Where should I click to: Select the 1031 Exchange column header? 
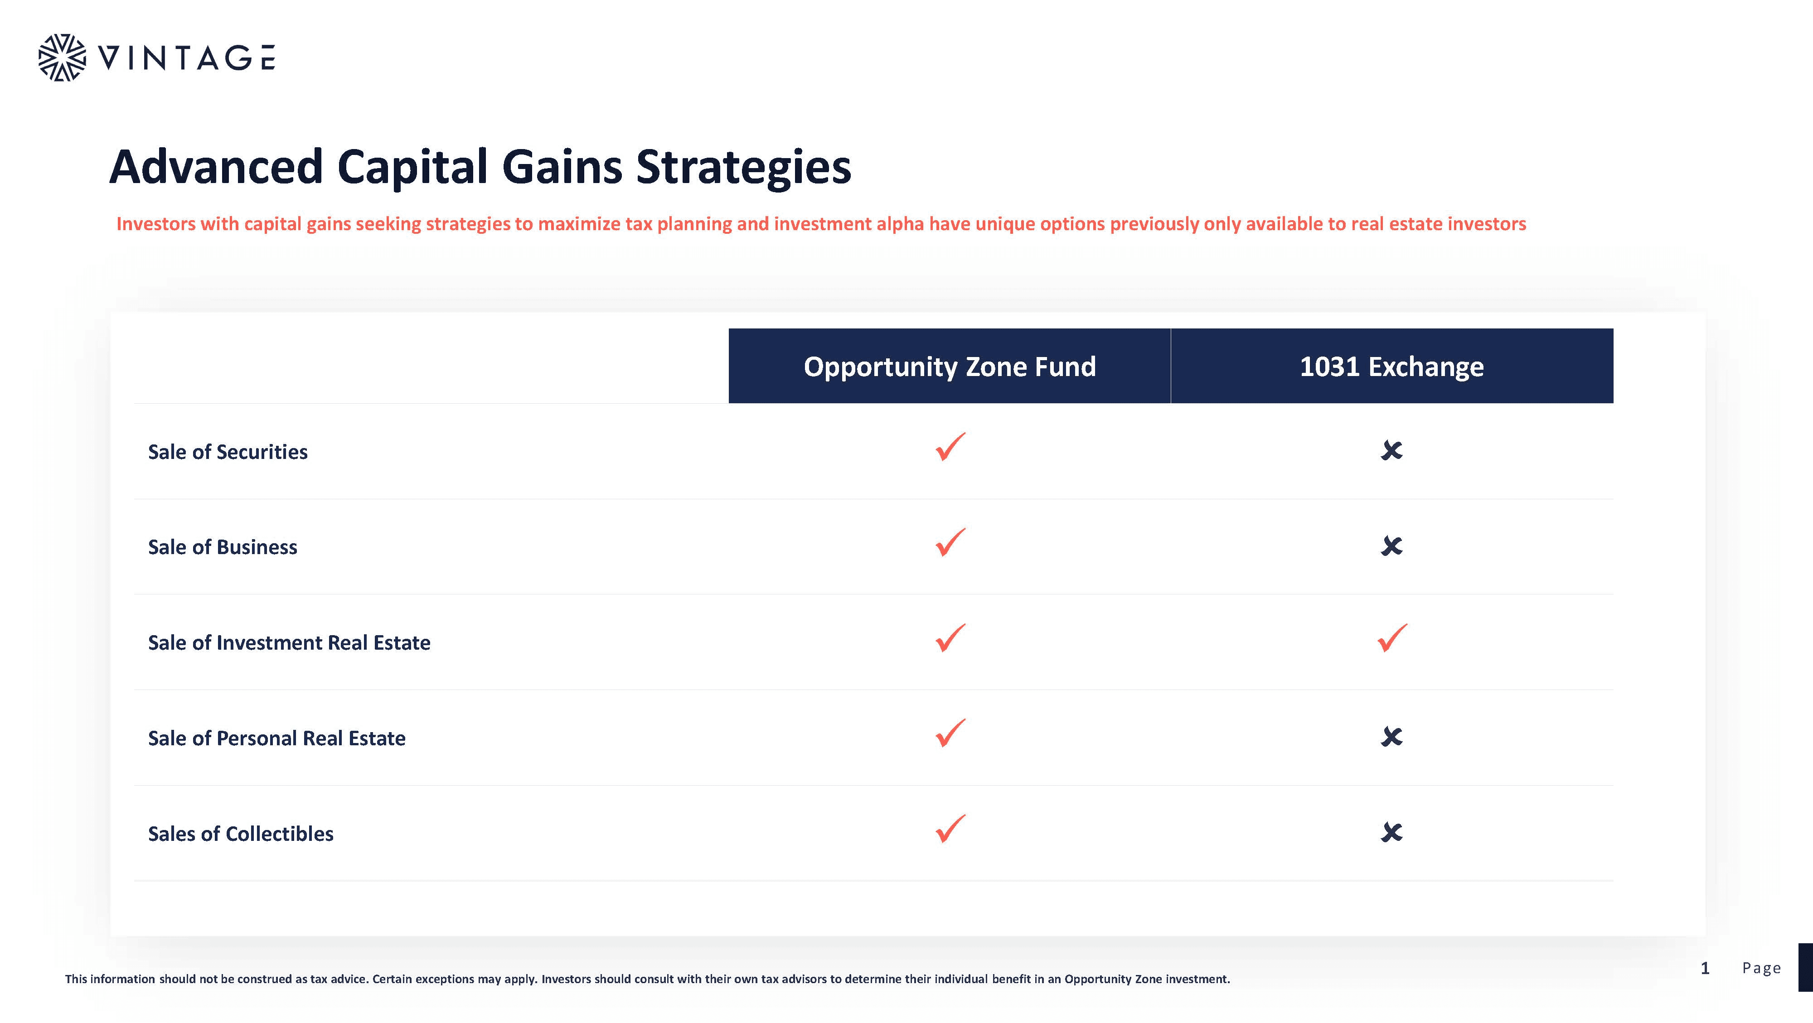point(1392,366)
